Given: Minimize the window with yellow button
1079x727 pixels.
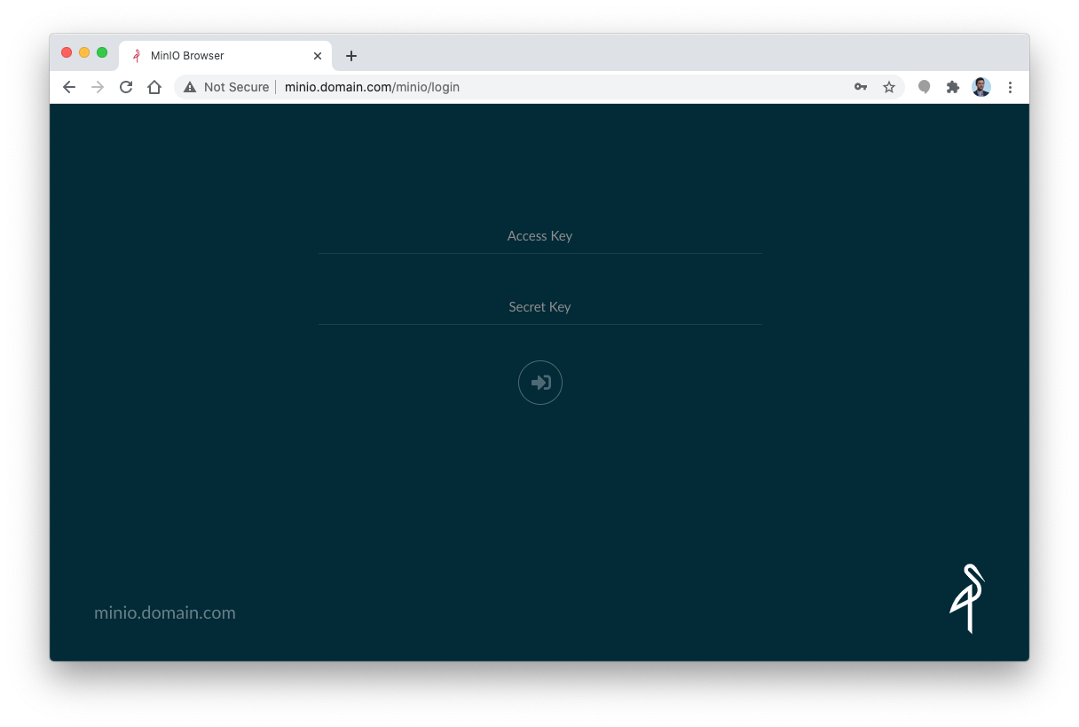Looking at the screenshot, I should click(x=84, y=52).
